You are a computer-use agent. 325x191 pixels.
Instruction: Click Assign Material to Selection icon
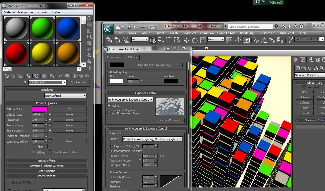(x=21, y=76)
